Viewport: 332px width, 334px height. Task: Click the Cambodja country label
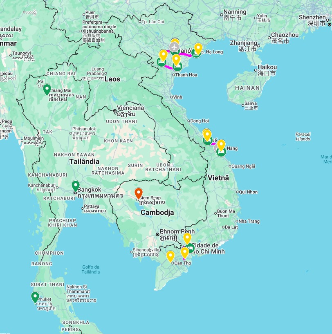pyautogui.click(x=157, y=213)
